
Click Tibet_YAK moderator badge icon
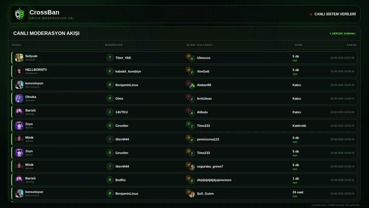point(110,57)
